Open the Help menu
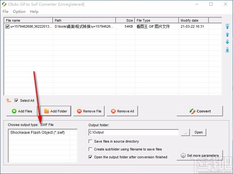 point(34,11)
